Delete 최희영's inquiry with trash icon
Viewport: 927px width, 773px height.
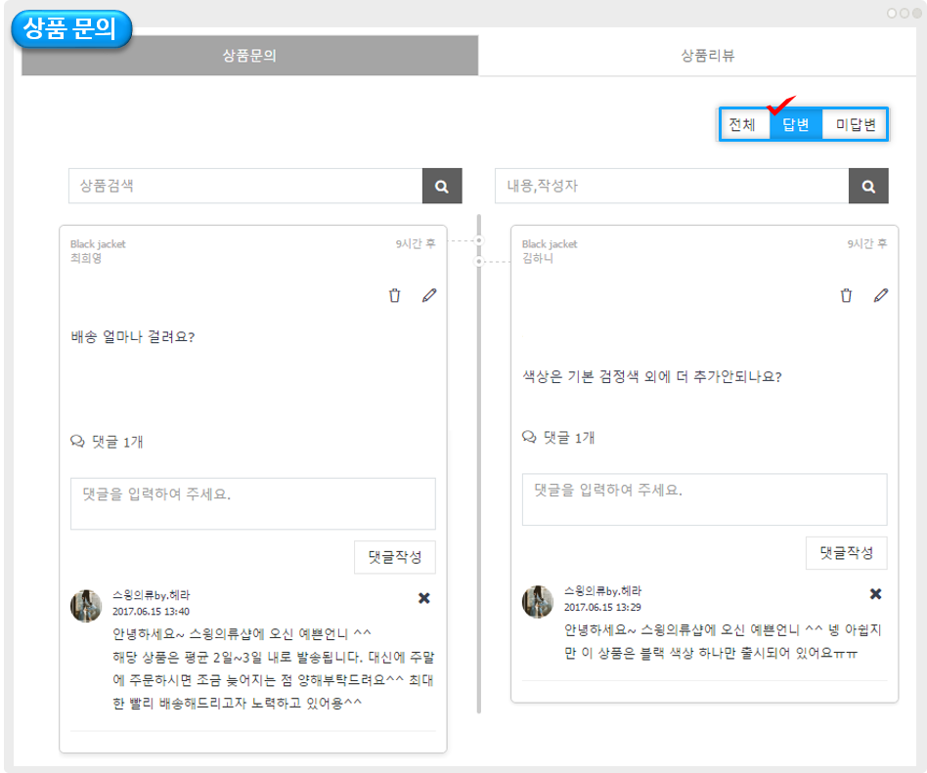point(395,295)
